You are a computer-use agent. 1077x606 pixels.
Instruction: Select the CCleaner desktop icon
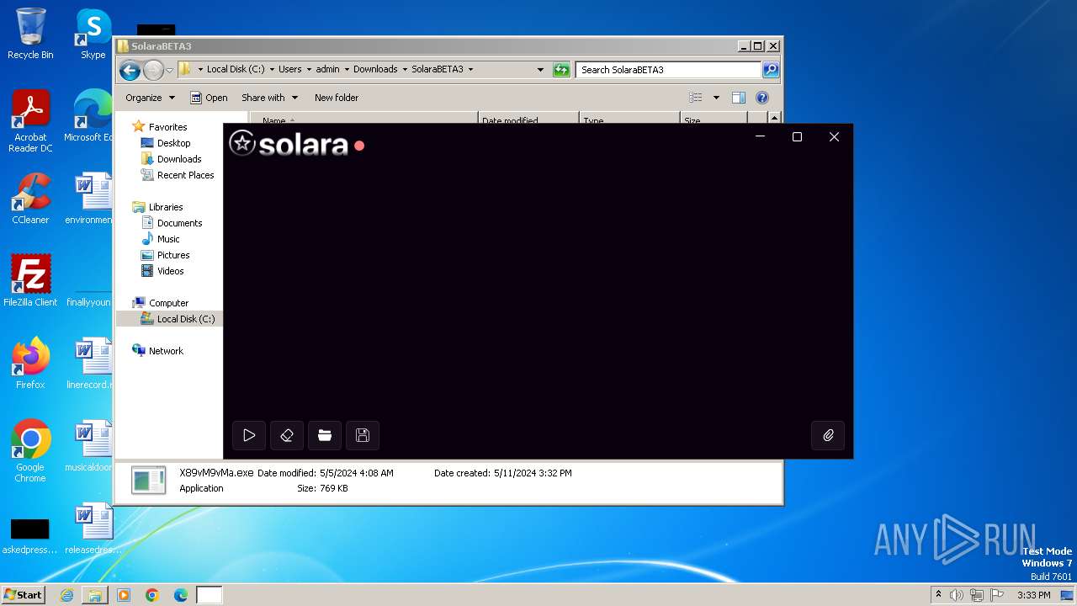pos(30,199)
